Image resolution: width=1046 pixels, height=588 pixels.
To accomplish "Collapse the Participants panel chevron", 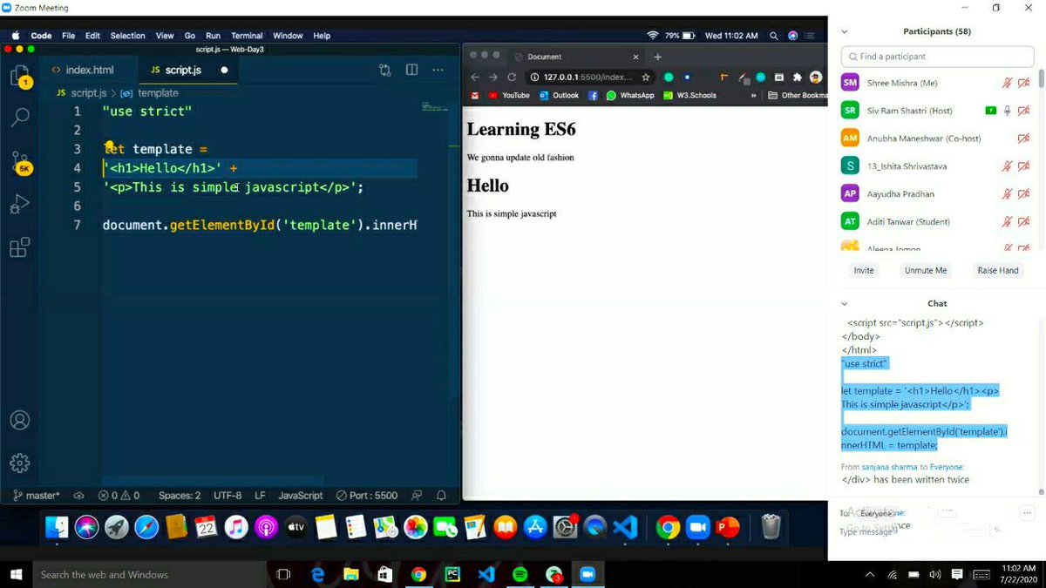I will [842, 30].
